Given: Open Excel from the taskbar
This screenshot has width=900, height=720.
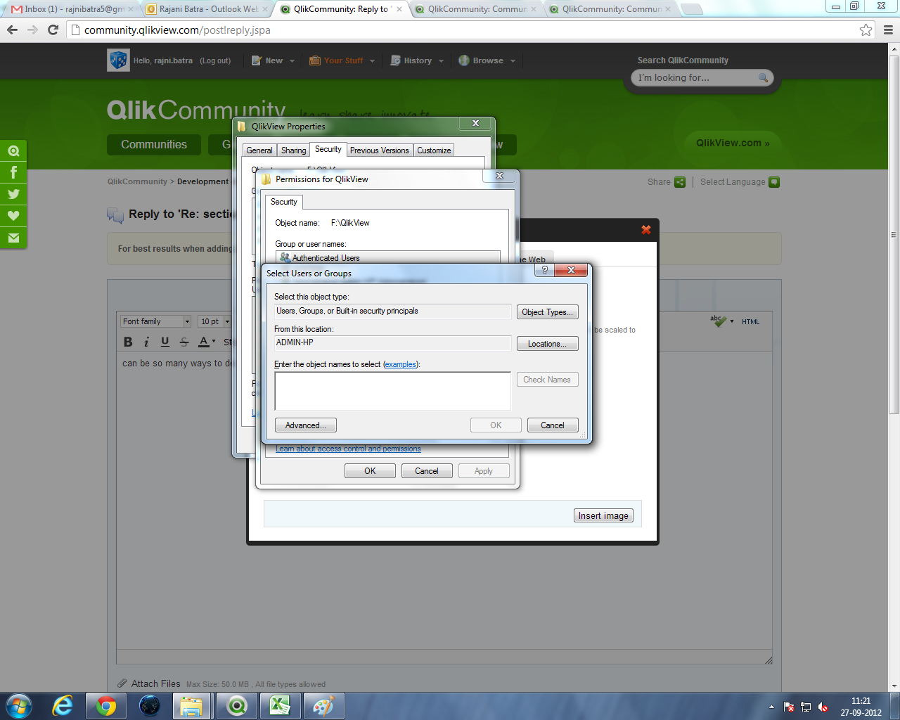Looking at the screenshot, I should [280, 705].
